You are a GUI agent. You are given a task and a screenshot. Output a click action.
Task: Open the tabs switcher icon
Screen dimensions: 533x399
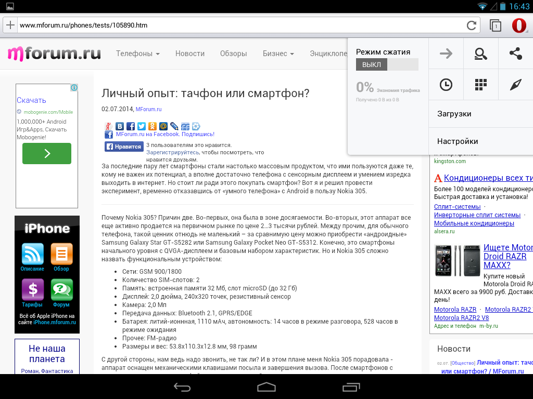pyautogui.click(x=495, y=25)
